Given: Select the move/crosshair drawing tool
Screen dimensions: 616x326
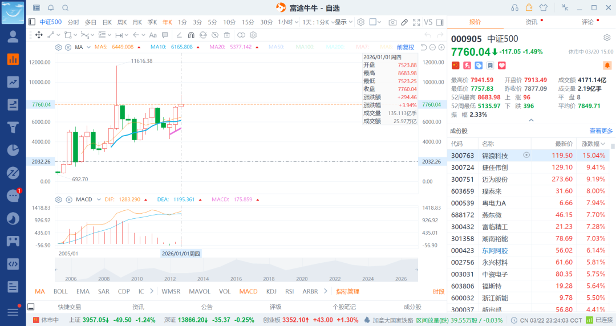Looking at the screenshot, I should pos(39,35).
